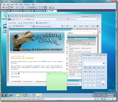The image size is (118, 102).
Task: Click the Windows 7 Start orb
Action: tap(4, 95)
